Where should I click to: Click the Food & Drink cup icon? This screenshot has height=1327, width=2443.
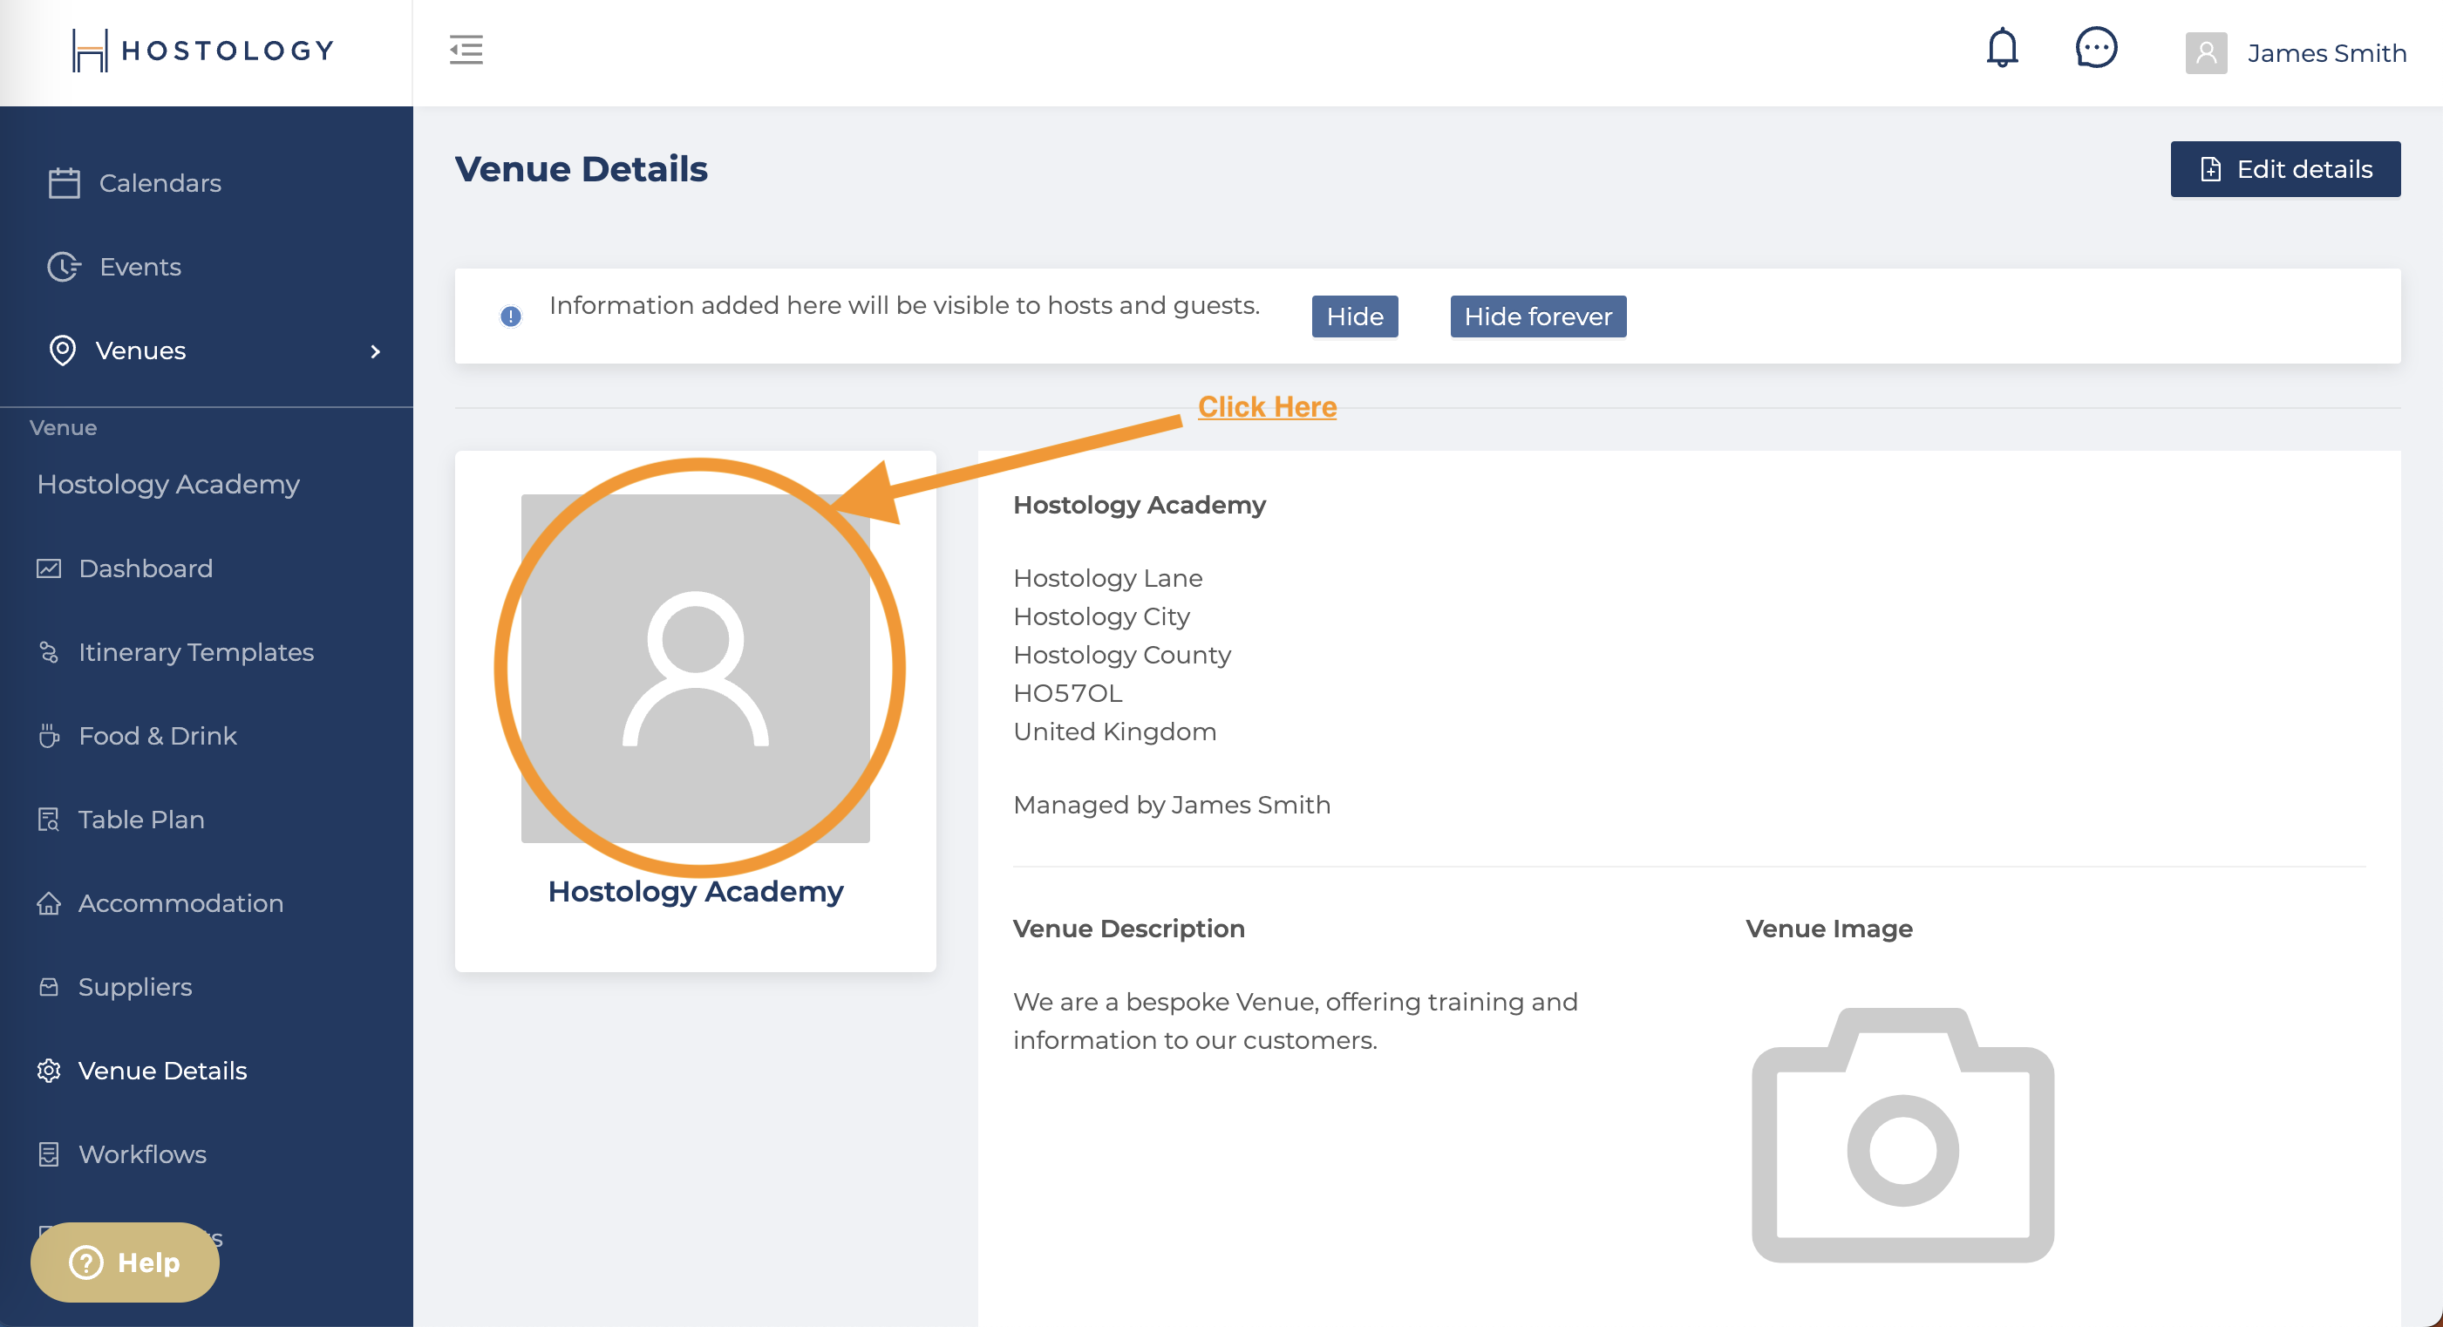(48, 735)
